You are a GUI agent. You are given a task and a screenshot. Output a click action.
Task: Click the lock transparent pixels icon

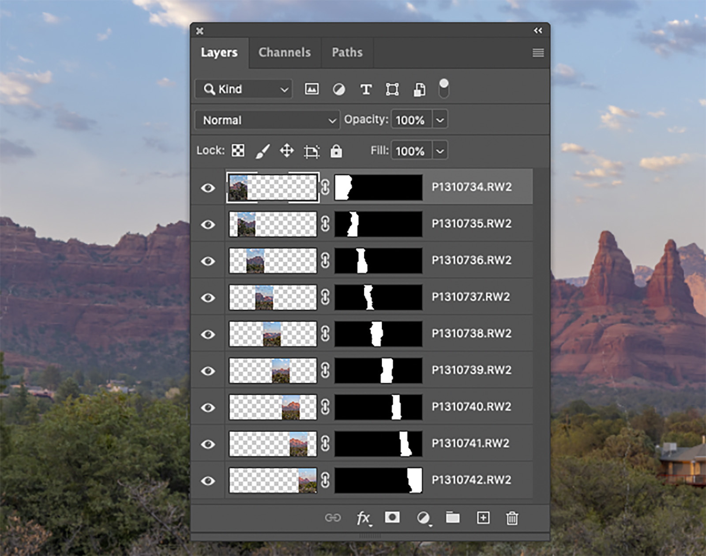click(238, 151)
